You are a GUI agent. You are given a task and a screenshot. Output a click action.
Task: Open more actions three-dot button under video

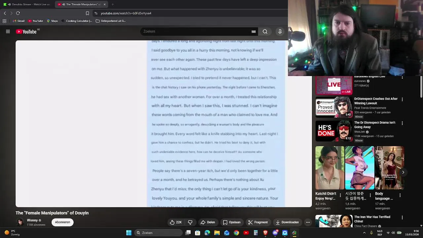[x=308, y=222]
